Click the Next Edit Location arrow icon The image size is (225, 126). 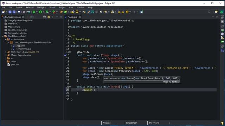click(123, 12)
